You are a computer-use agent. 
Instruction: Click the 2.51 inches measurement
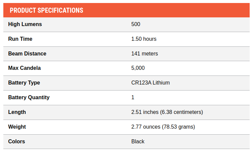[145, 112]
